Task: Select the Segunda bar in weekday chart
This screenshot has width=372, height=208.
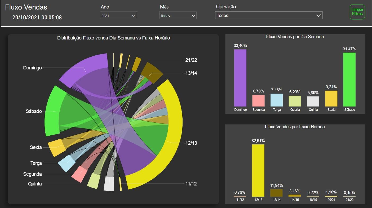Action: (x=259, y=101)
